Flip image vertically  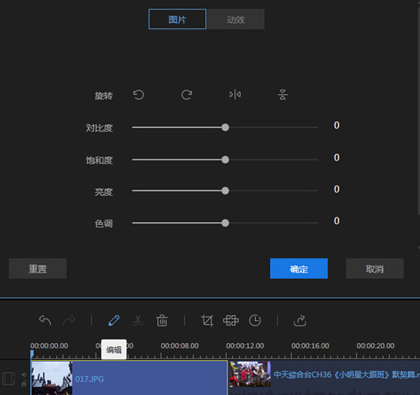click(283, 95)
